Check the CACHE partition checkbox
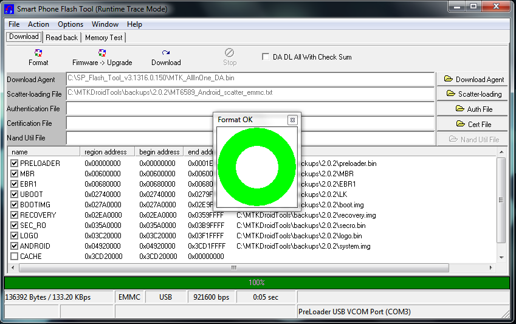The image size is (516, 324). click(14, 256)
